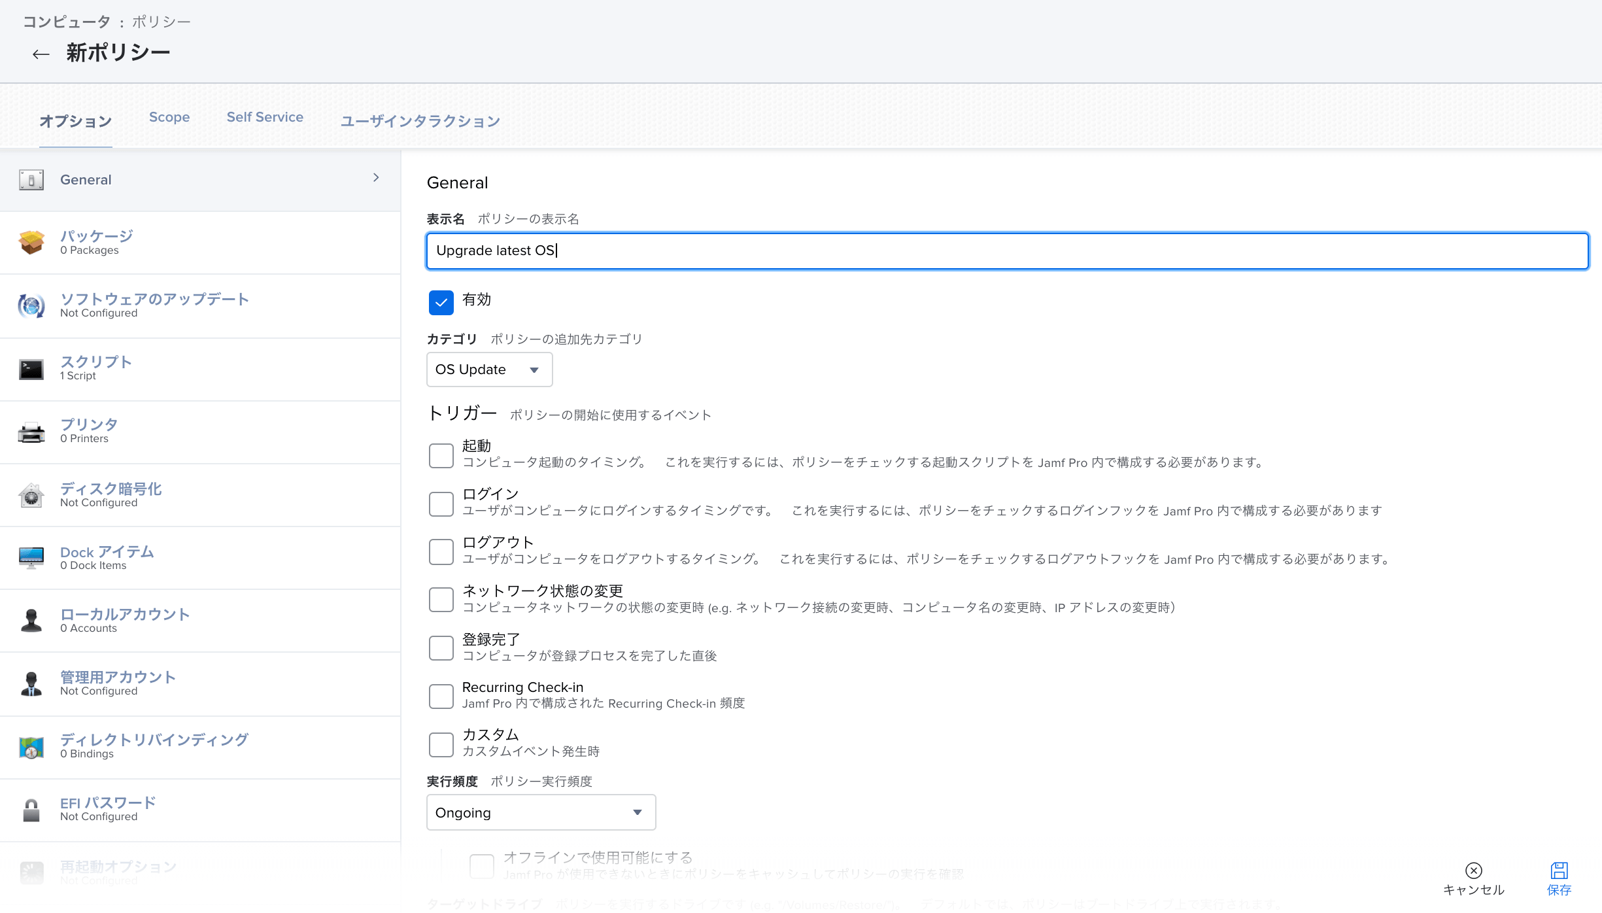The width and height of the screenshot is (1602, 913).
Task: Open the 管理用アカウント suited person icon
Action: 31,683
